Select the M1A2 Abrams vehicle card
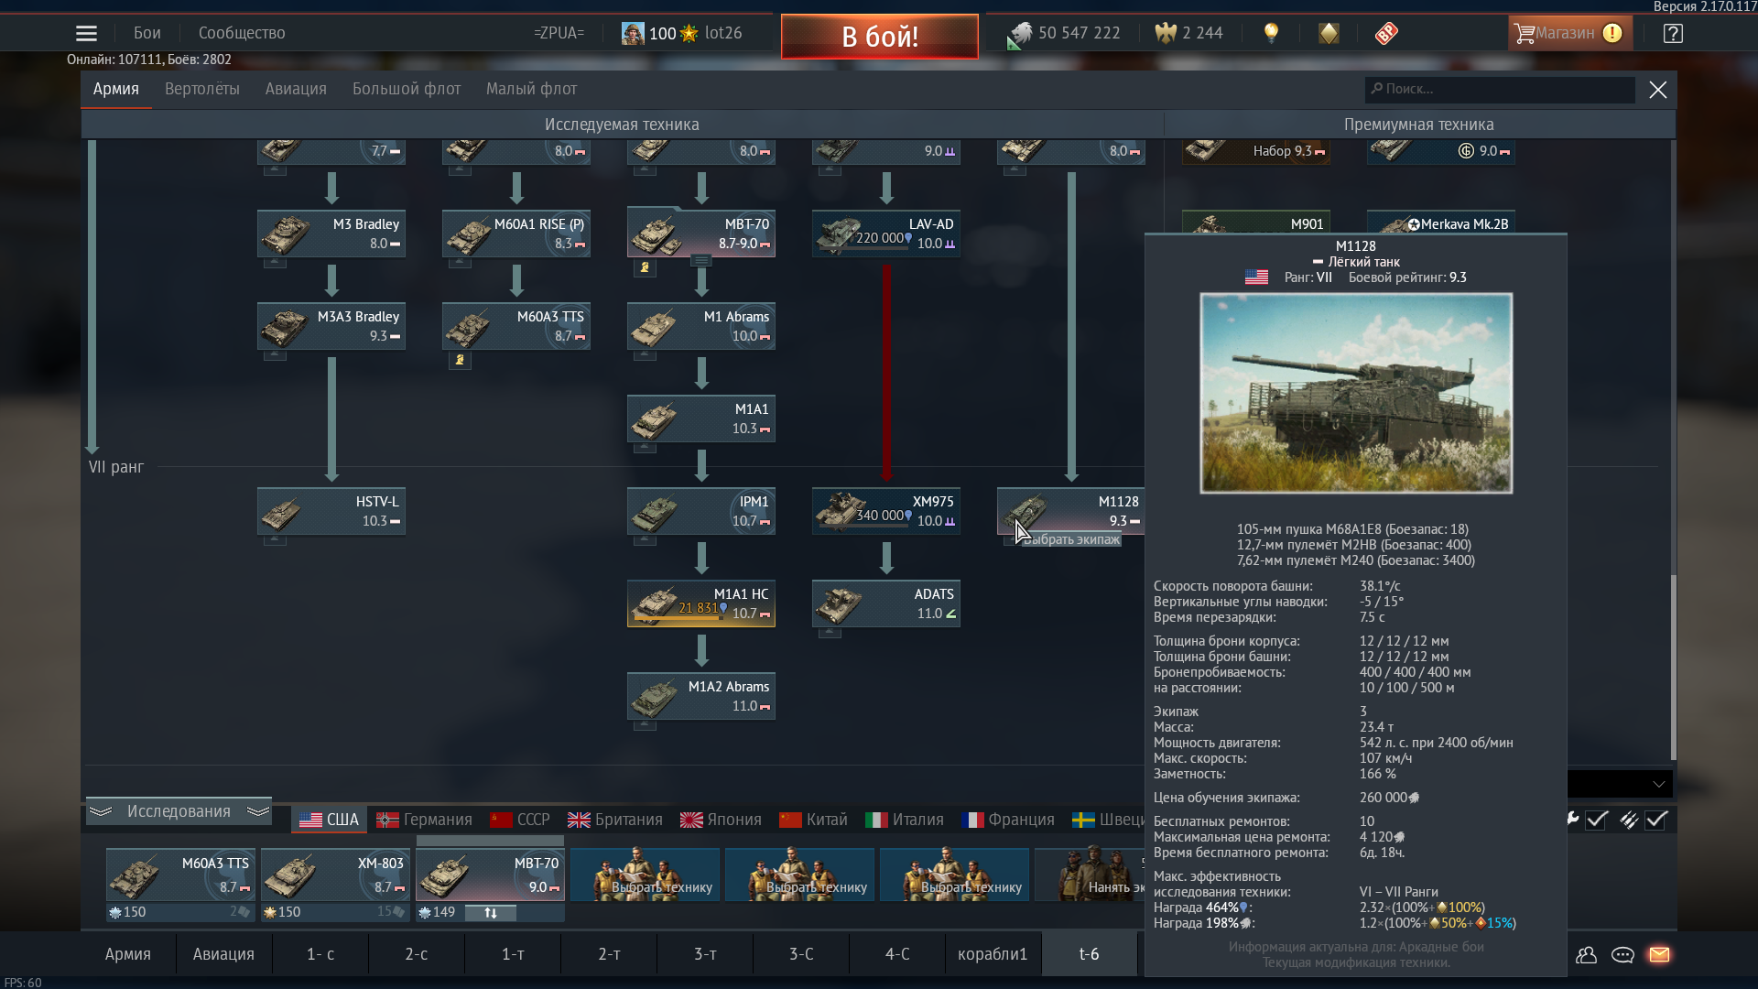This screenshot has width=1758, height=989. point(701,696)
